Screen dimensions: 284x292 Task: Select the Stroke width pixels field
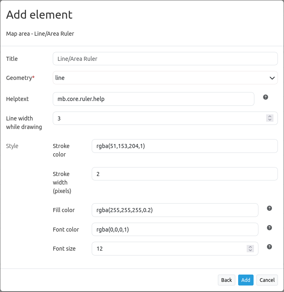[185, 174]
